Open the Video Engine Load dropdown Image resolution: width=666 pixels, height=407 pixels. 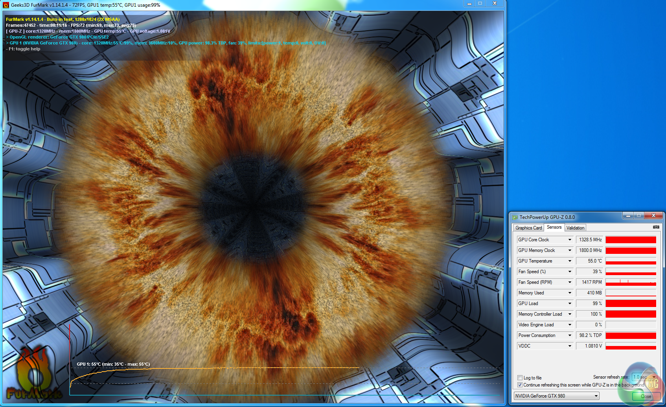[570, 325]
